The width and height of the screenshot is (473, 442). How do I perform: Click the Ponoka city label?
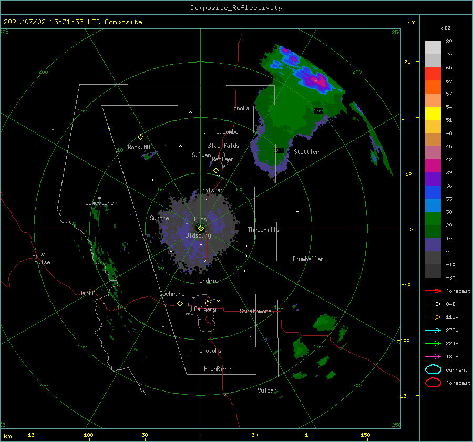click(x=240, y=108)
